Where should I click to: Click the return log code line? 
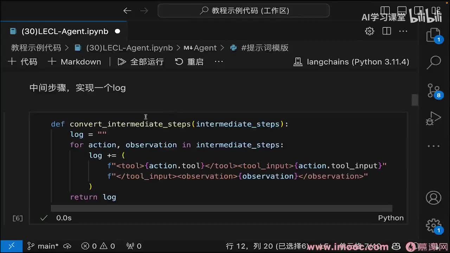click(x=93, y=197)
